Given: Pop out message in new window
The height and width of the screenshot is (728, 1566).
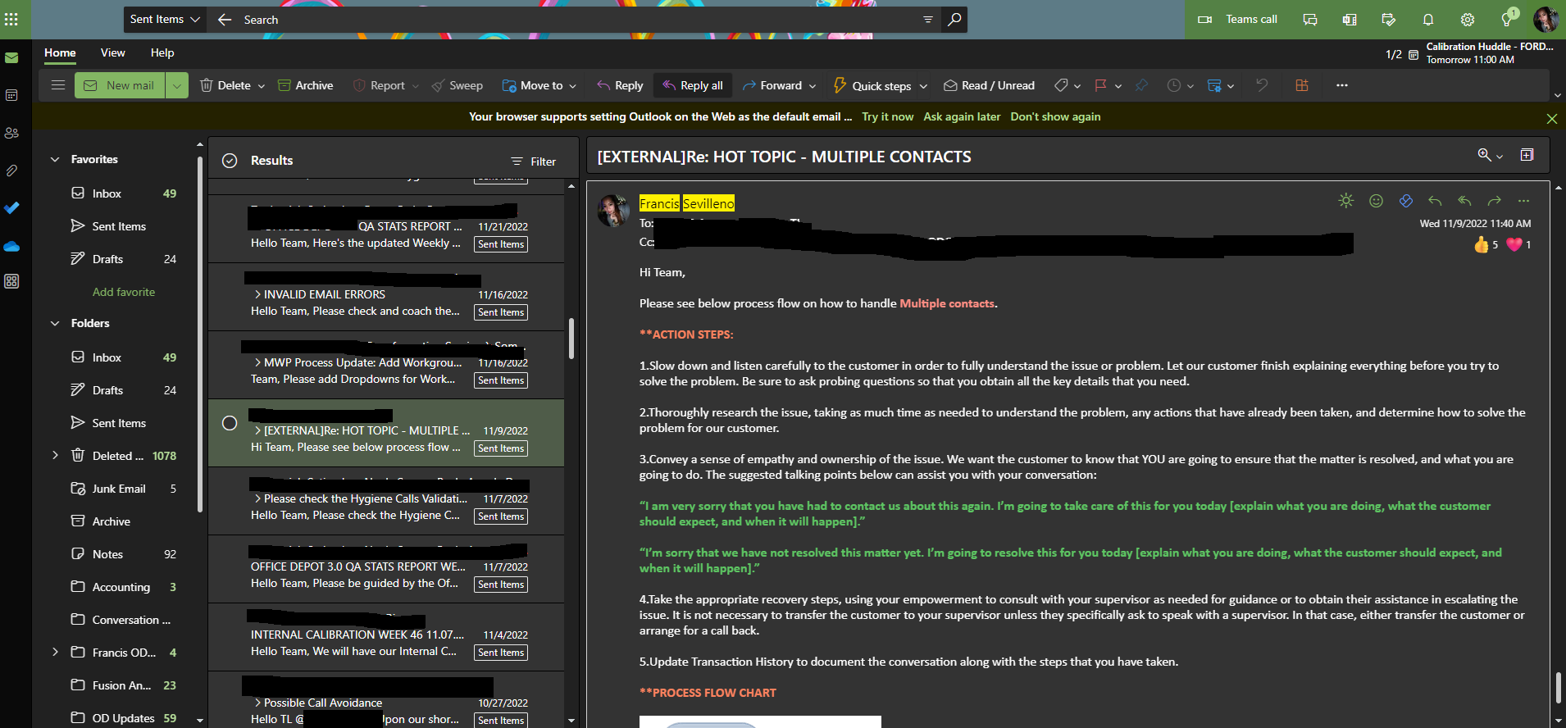Looking at the screenshot, I should tap(1527, 155).
